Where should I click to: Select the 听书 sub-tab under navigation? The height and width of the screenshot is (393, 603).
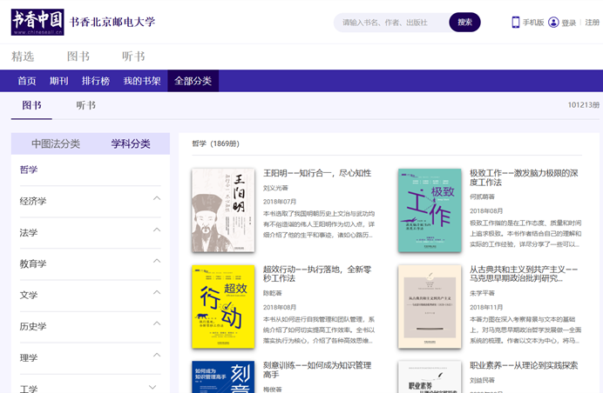tap(85, 105)
